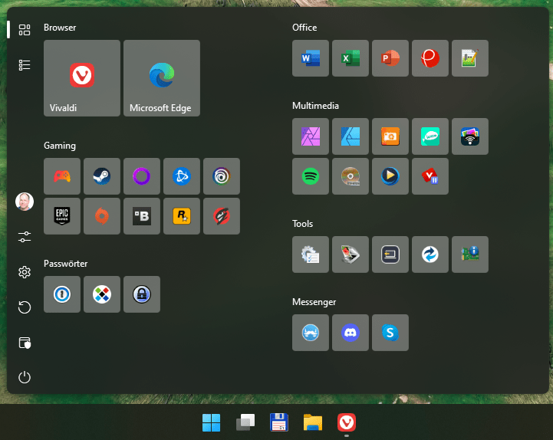
Task: Click the Tools group heading
Action: coord(302,224)
